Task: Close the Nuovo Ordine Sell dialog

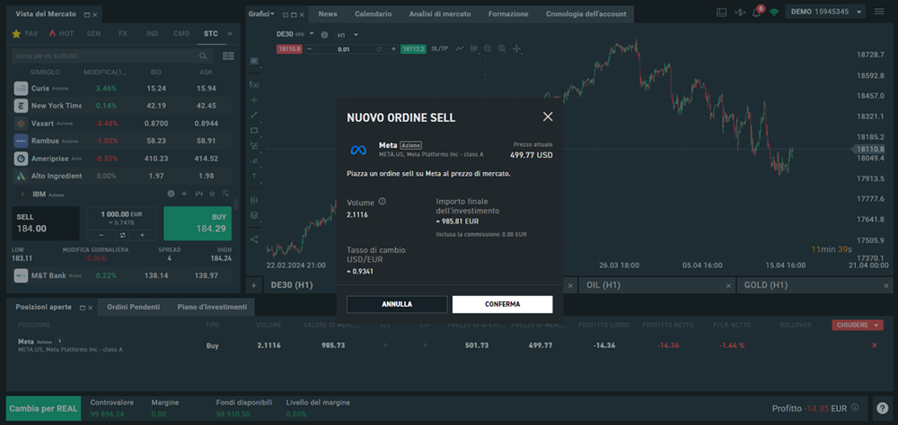Action: 548,117
